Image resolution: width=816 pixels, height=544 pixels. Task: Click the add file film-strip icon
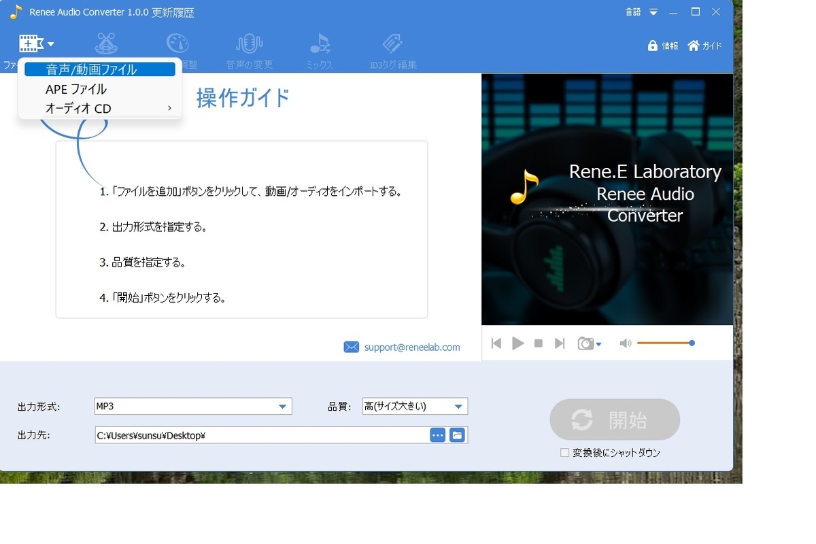31,44
